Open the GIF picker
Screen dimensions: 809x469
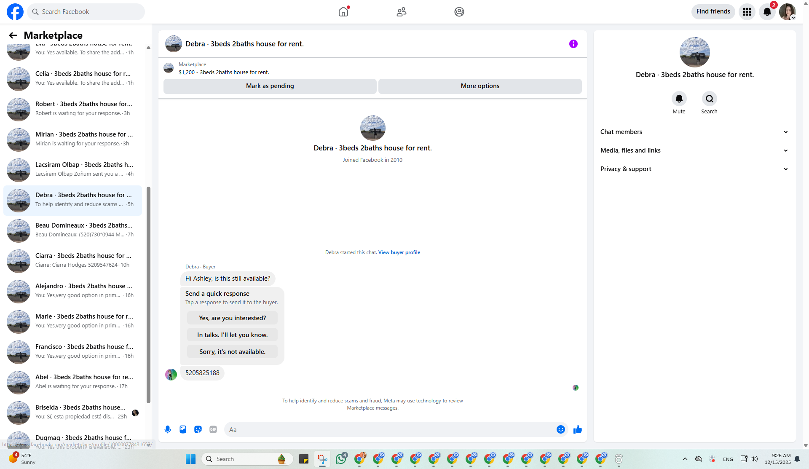213,429
